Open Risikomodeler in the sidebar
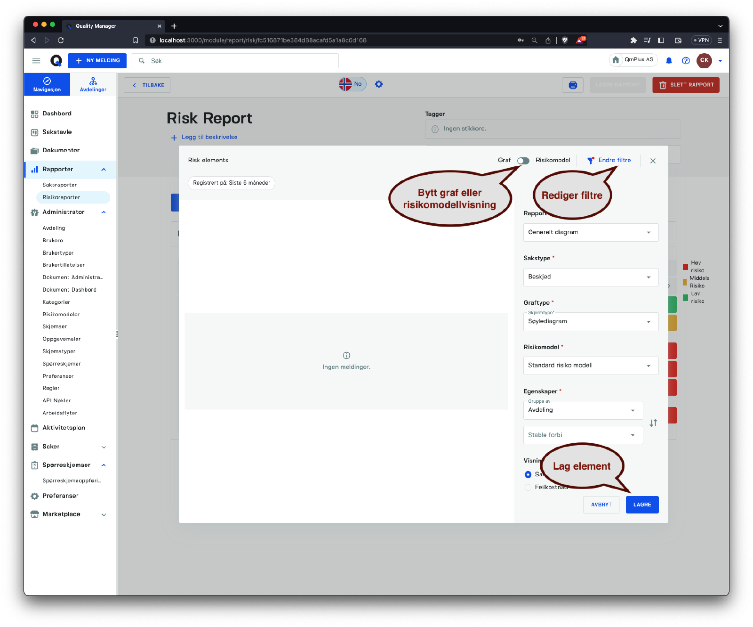 pos(61,314)
